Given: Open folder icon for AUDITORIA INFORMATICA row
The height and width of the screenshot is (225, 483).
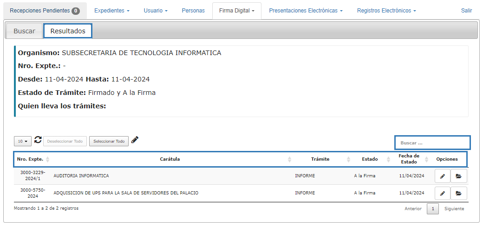Looking at the screenshot, I should pyautogui.click(x=459, y=176).
